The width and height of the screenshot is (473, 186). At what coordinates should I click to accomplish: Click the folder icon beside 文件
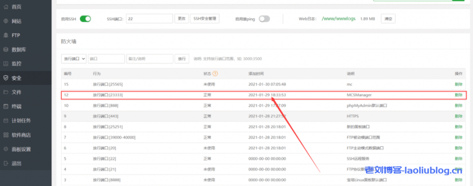tap(6, 92)
